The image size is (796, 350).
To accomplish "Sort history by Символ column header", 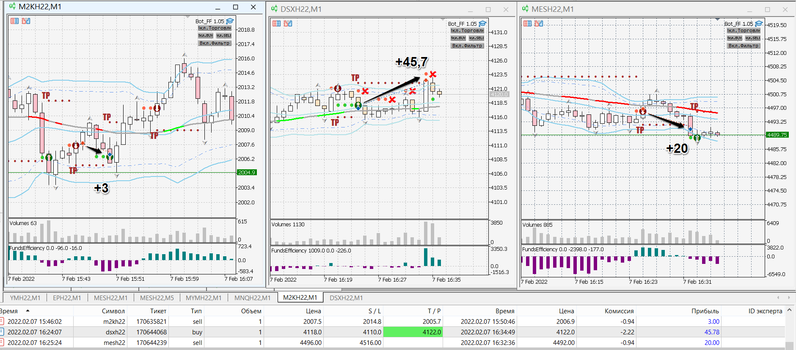I will (x=100, y=311).
